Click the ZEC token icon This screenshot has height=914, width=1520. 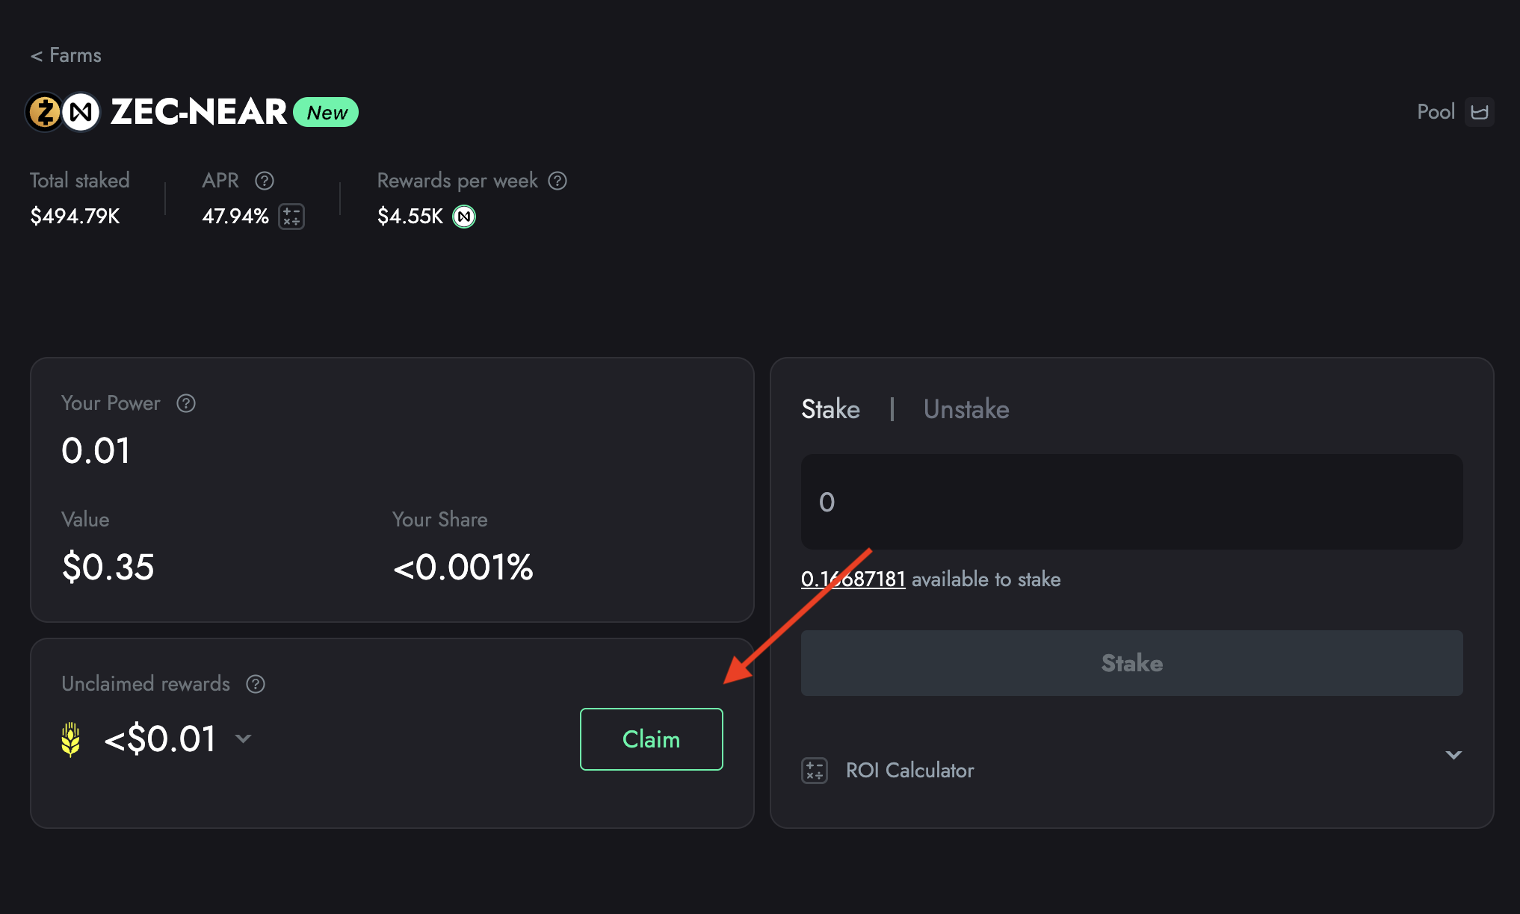point(44,112)
